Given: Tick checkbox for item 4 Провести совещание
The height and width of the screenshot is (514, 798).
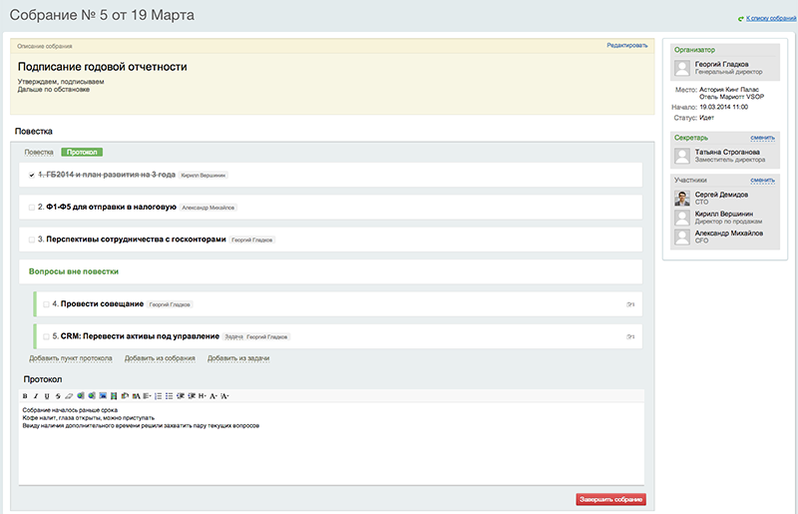Looking at the screenshot, I should click(x=46, y=304).
